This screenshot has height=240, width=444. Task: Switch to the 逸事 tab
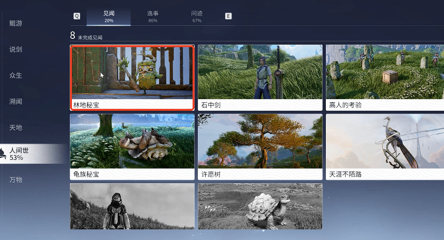[153, 17]
